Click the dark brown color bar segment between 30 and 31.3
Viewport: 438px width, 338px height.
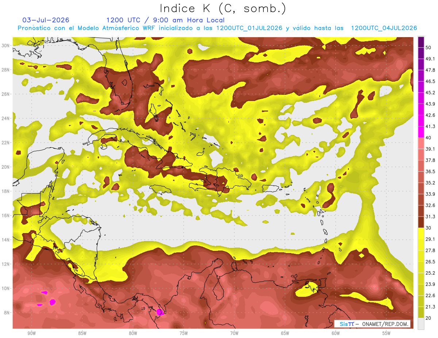421,222
